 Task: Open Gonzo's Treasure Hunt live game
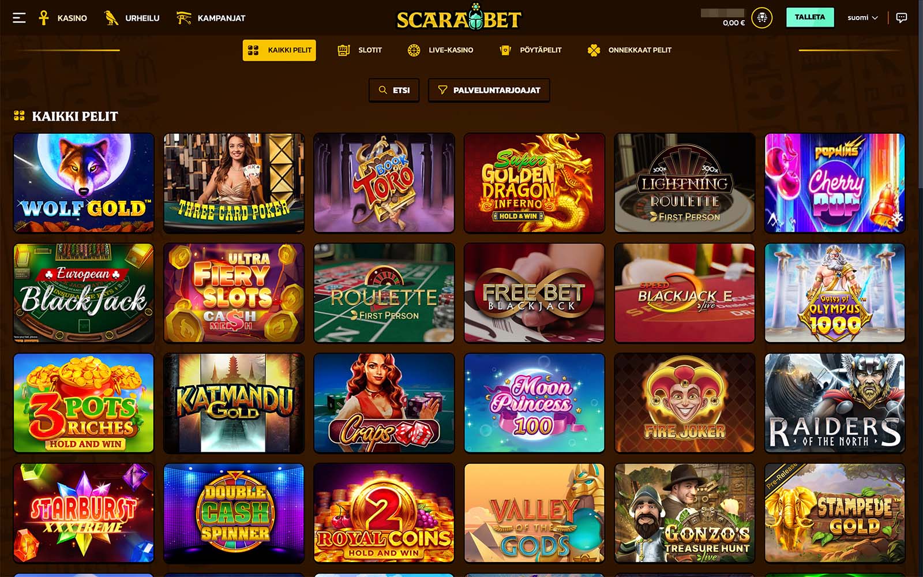click(x=685, y=513)
